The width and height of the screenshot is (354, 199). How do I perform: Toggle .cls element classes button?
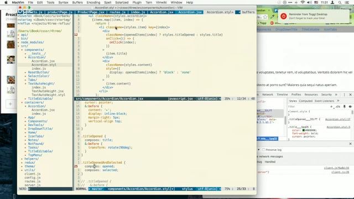[x=337, y=107]
